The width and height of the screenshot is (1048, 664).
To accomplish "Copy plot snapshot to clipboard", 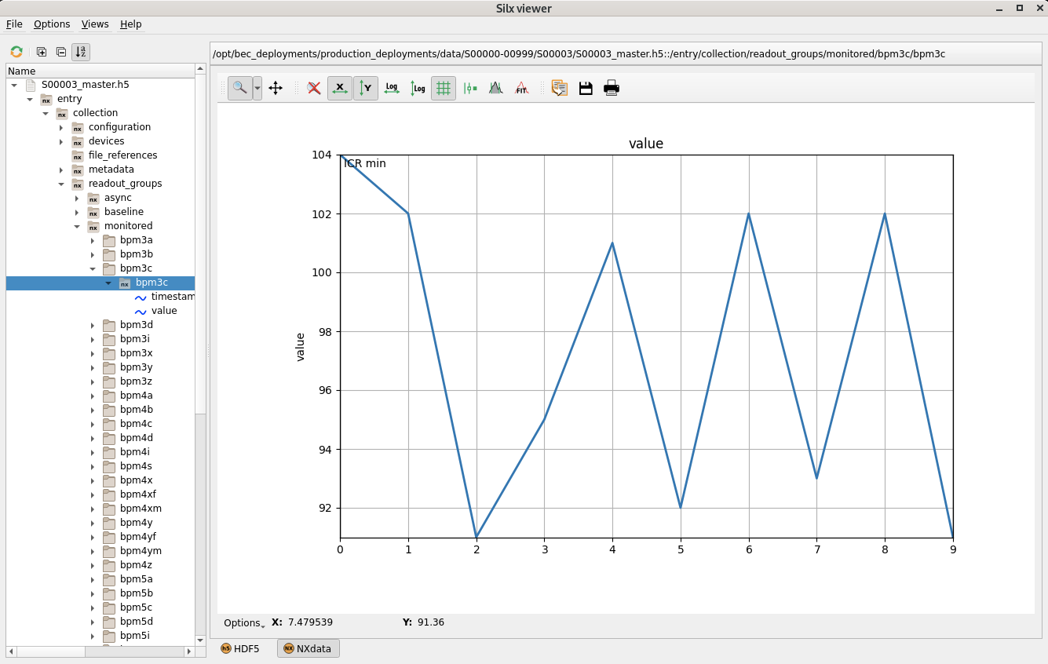I will (x=560, y=88).
